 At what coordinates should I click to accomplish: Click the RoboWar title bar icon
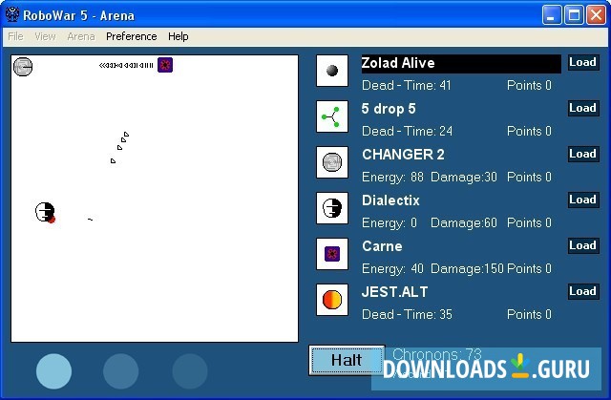pos(12,14)
